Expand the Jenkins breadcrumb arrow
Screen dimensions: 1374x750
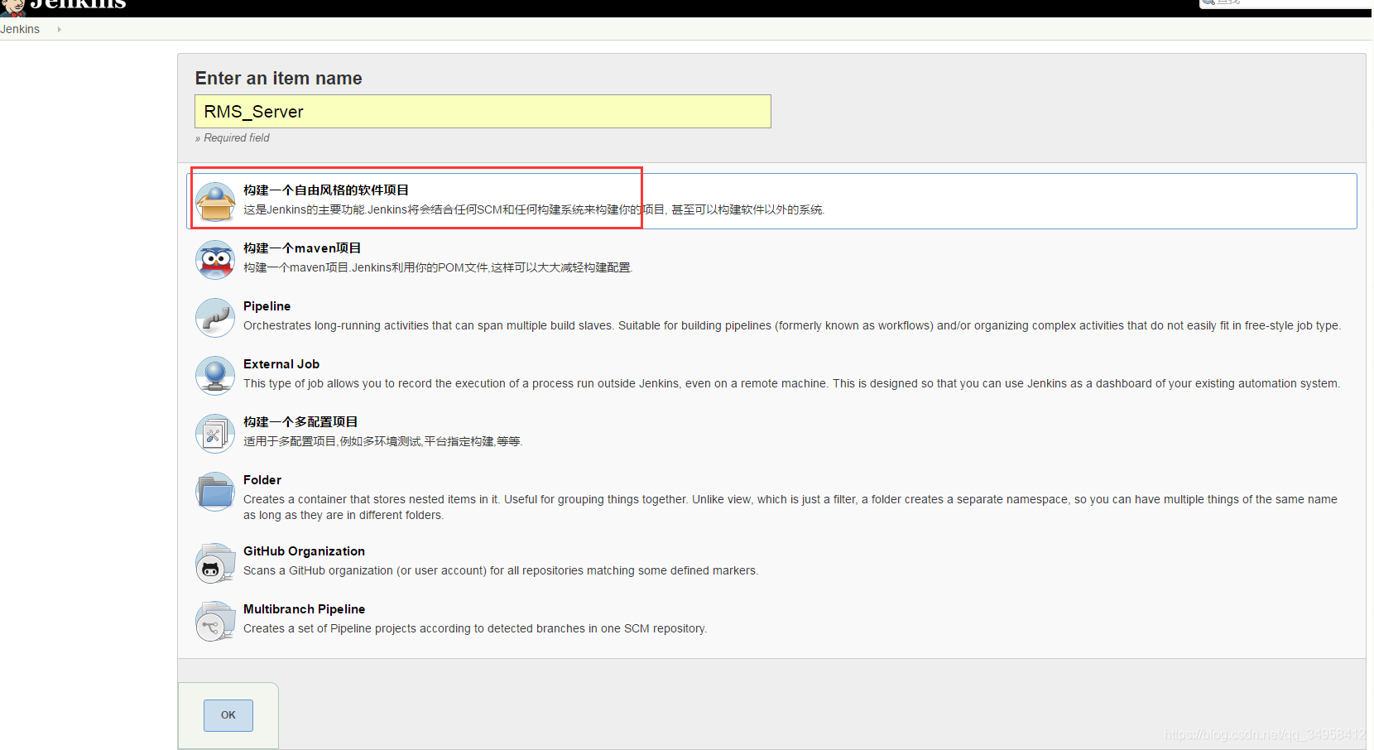point(59,29)
